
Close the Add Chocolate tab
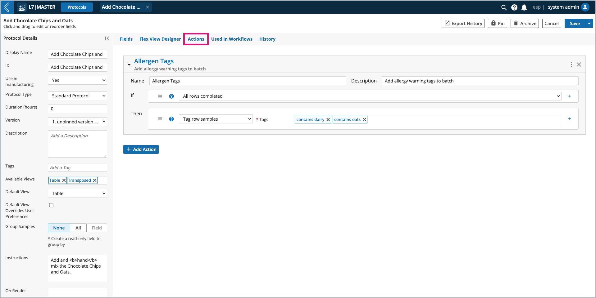148,7
